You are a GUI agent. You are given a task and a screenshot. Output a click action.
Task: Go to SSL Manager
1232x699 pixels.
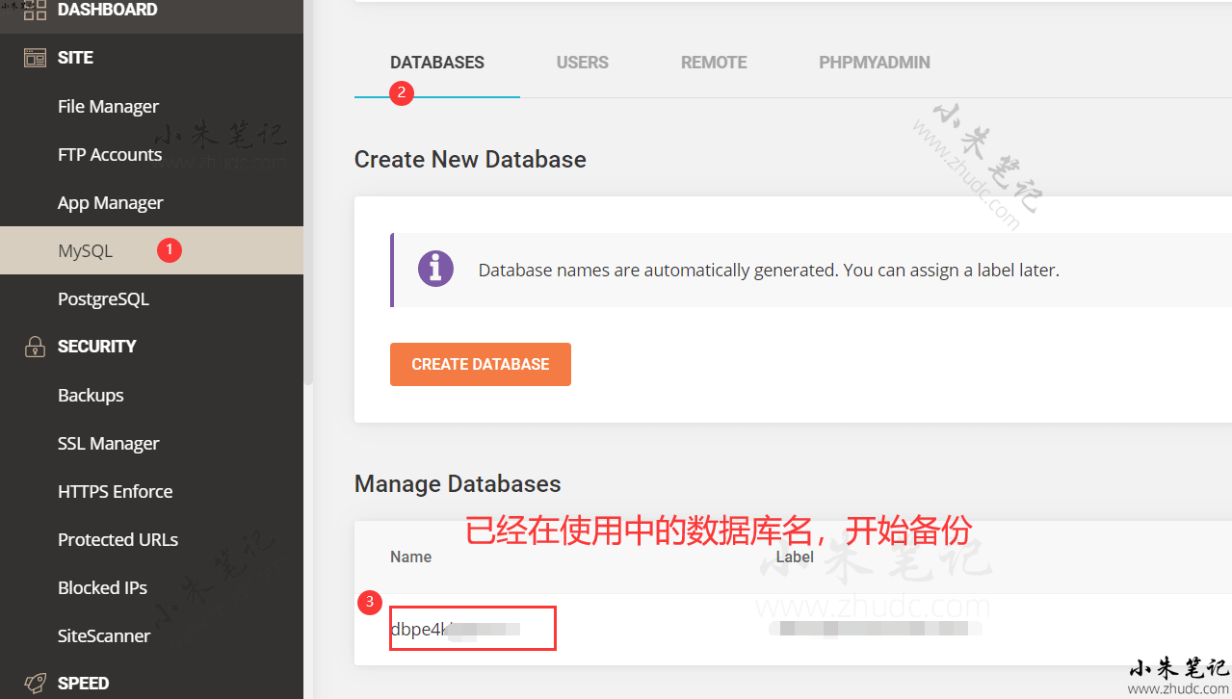108,444
